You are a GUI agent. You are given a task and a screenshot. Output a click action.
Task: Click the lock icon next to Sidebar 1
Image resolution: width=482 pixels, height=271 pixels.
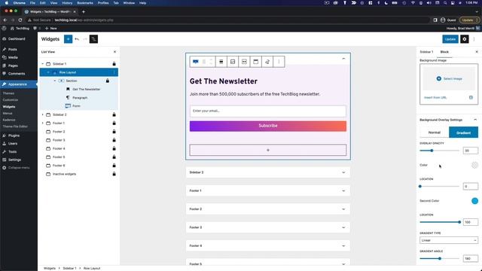pyautogui.click(x=114, y=64)
